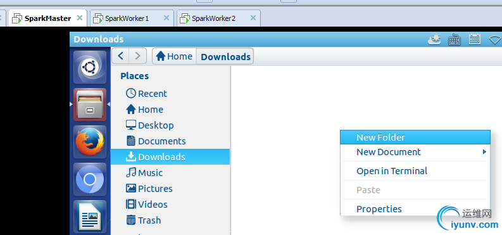The image size is (502, 235).
Task: Select Properties from context menu
Action: tap(415, 209)
